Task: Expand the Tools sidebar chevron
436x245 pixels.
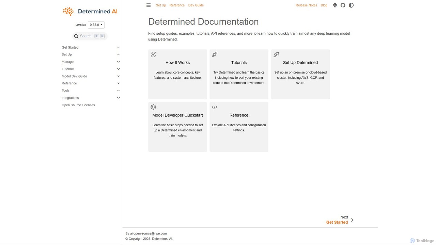Action: (x=119, y=91)
